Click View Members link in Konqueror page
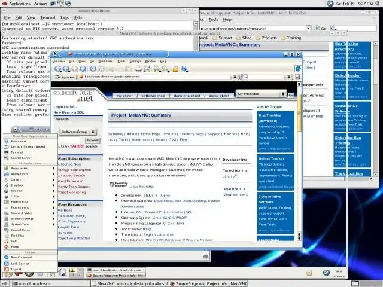The width and height of the screenshot is (383, 287). [x=235, y=195]
